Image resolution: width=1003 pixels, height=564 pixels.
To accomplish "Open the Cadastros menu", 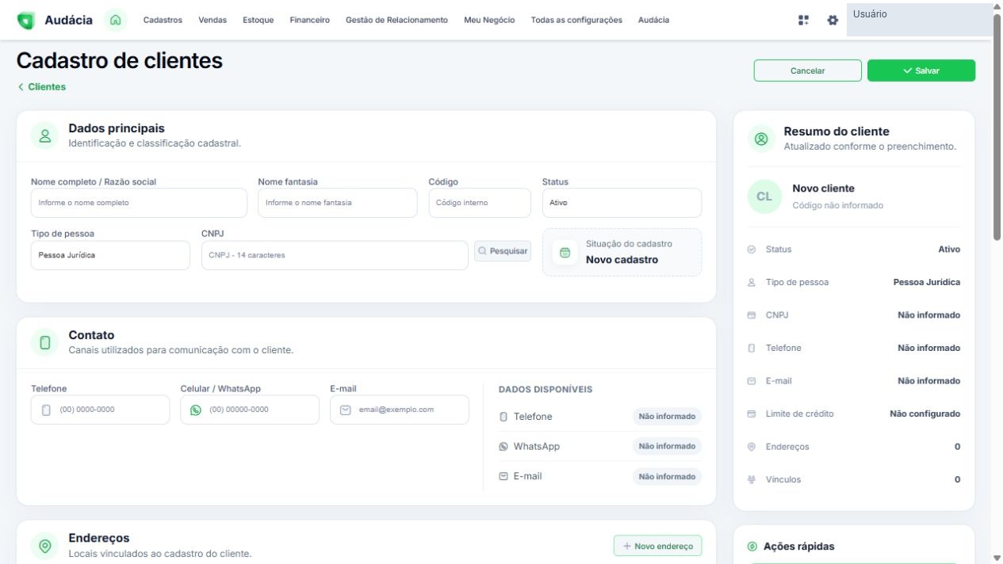I will pos(163,20).
